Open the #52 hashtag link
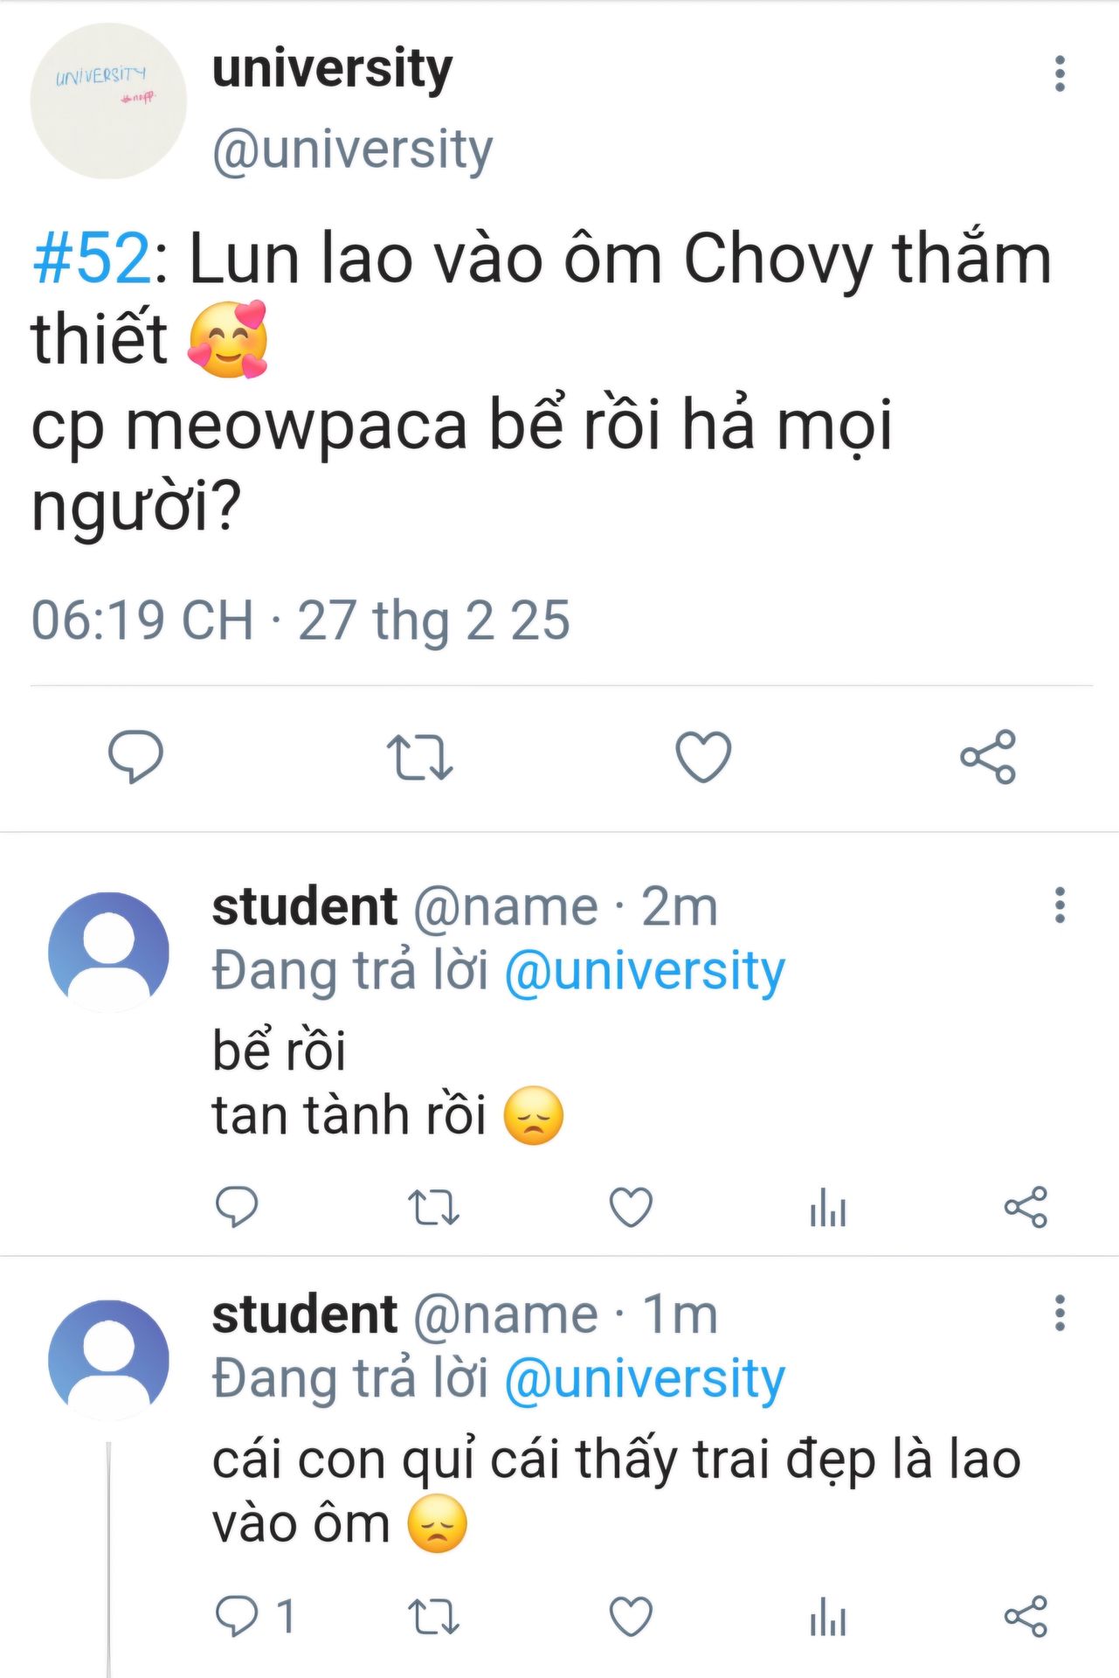 [x=92, y=259]
